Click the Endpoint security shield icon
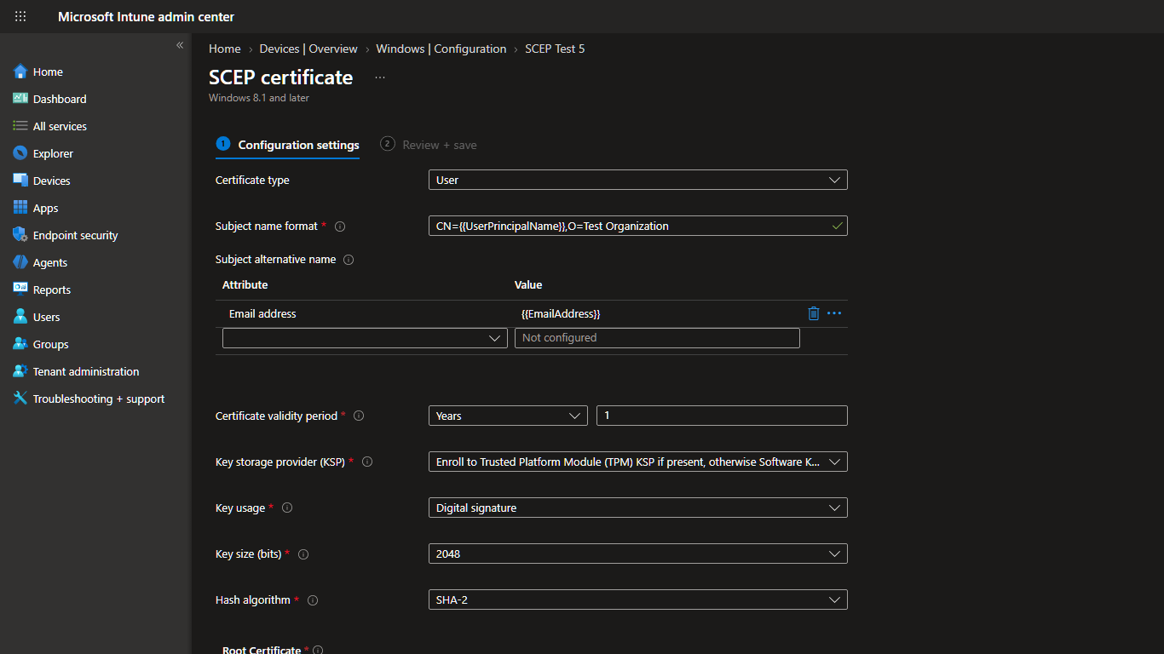This screenshot has height=654, width=1164. click(x=20, y=235)
